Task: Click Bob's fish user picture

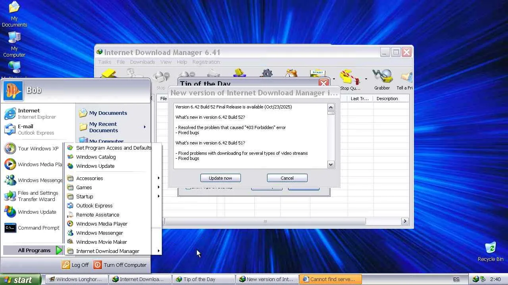Action: (x=13, y=91)
